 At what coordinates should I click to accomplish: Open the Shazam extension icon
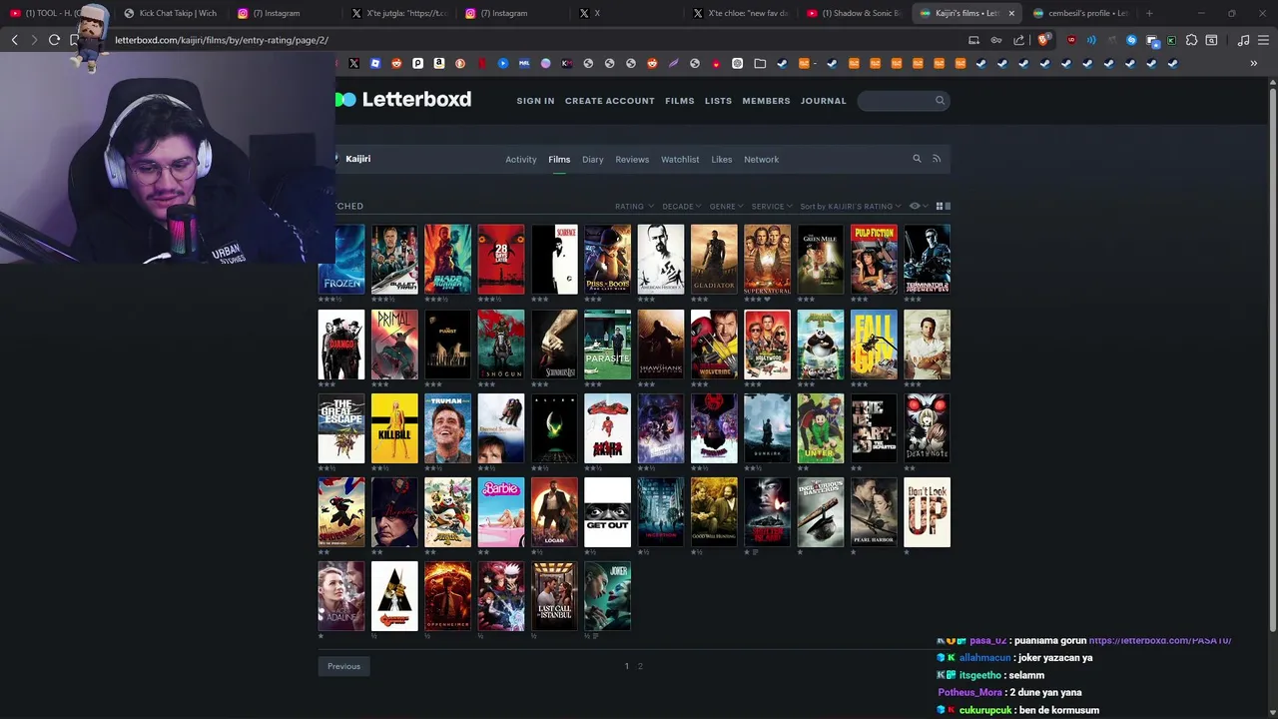point(1131,40)
